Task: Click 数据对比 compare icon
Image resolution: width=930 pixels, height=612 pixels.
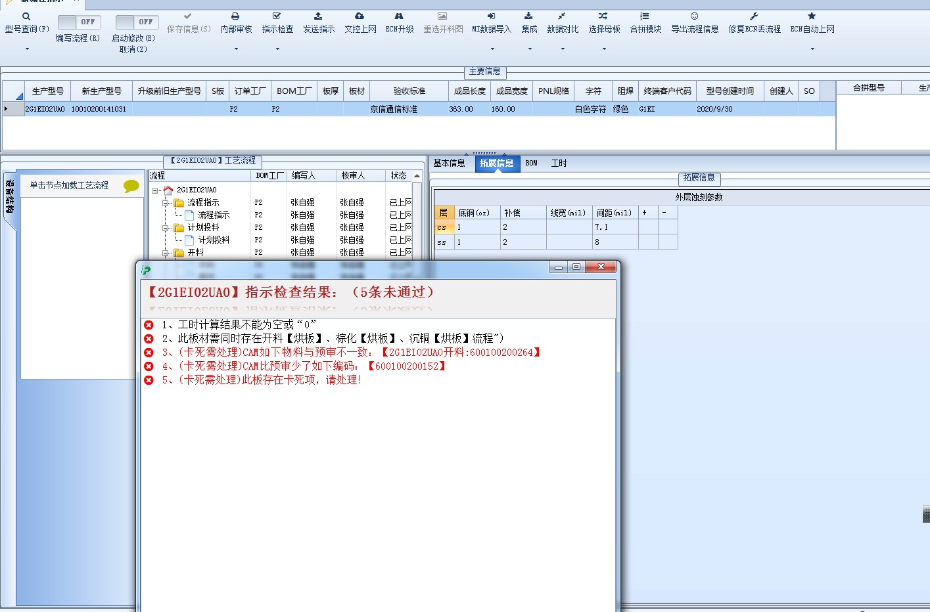Action: click(x=562, y=16)
